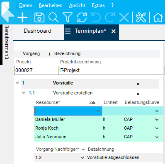
Task: Click the large X delete icon in toolbar
Action: coord(124,17)
